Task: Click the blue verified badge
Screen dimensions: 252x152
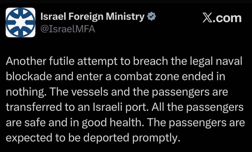Action: point(152,18)
